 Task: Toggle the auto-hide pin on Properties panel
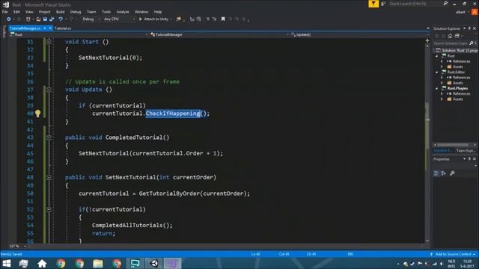469,159
